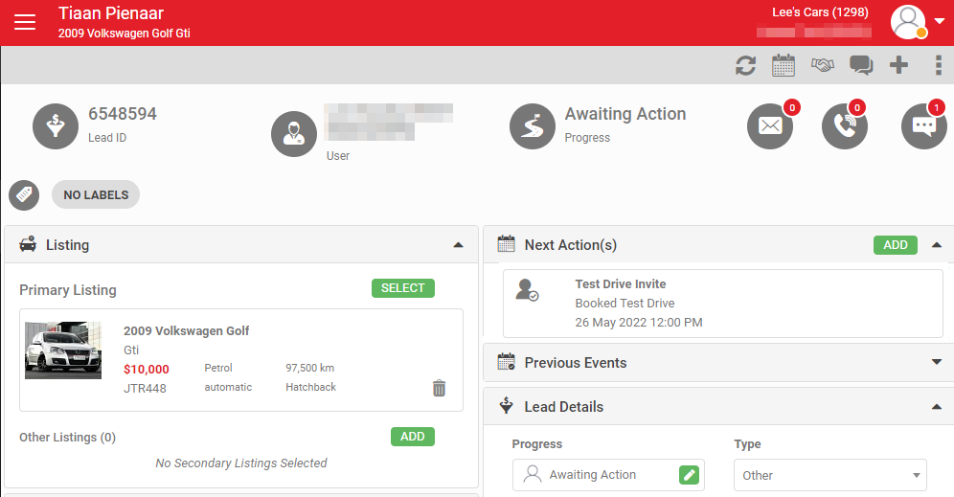Screen dimensions: 954x497
Task: Open the three-dot more options menu
Action: pos(938,65)
